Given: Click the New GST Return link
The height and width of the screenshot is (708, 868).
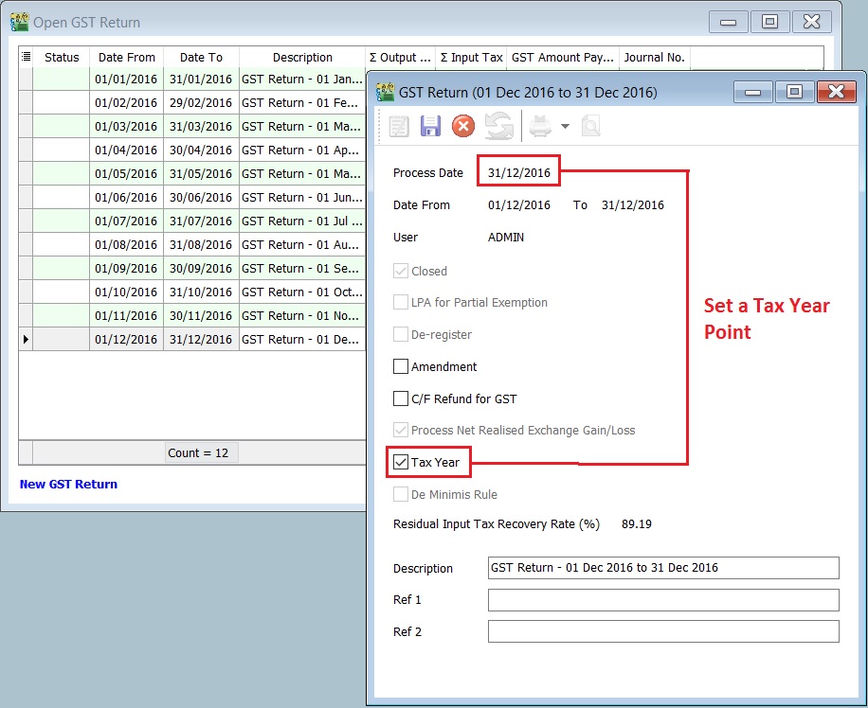Looking at the screenshot, I should tap(69, 484).
